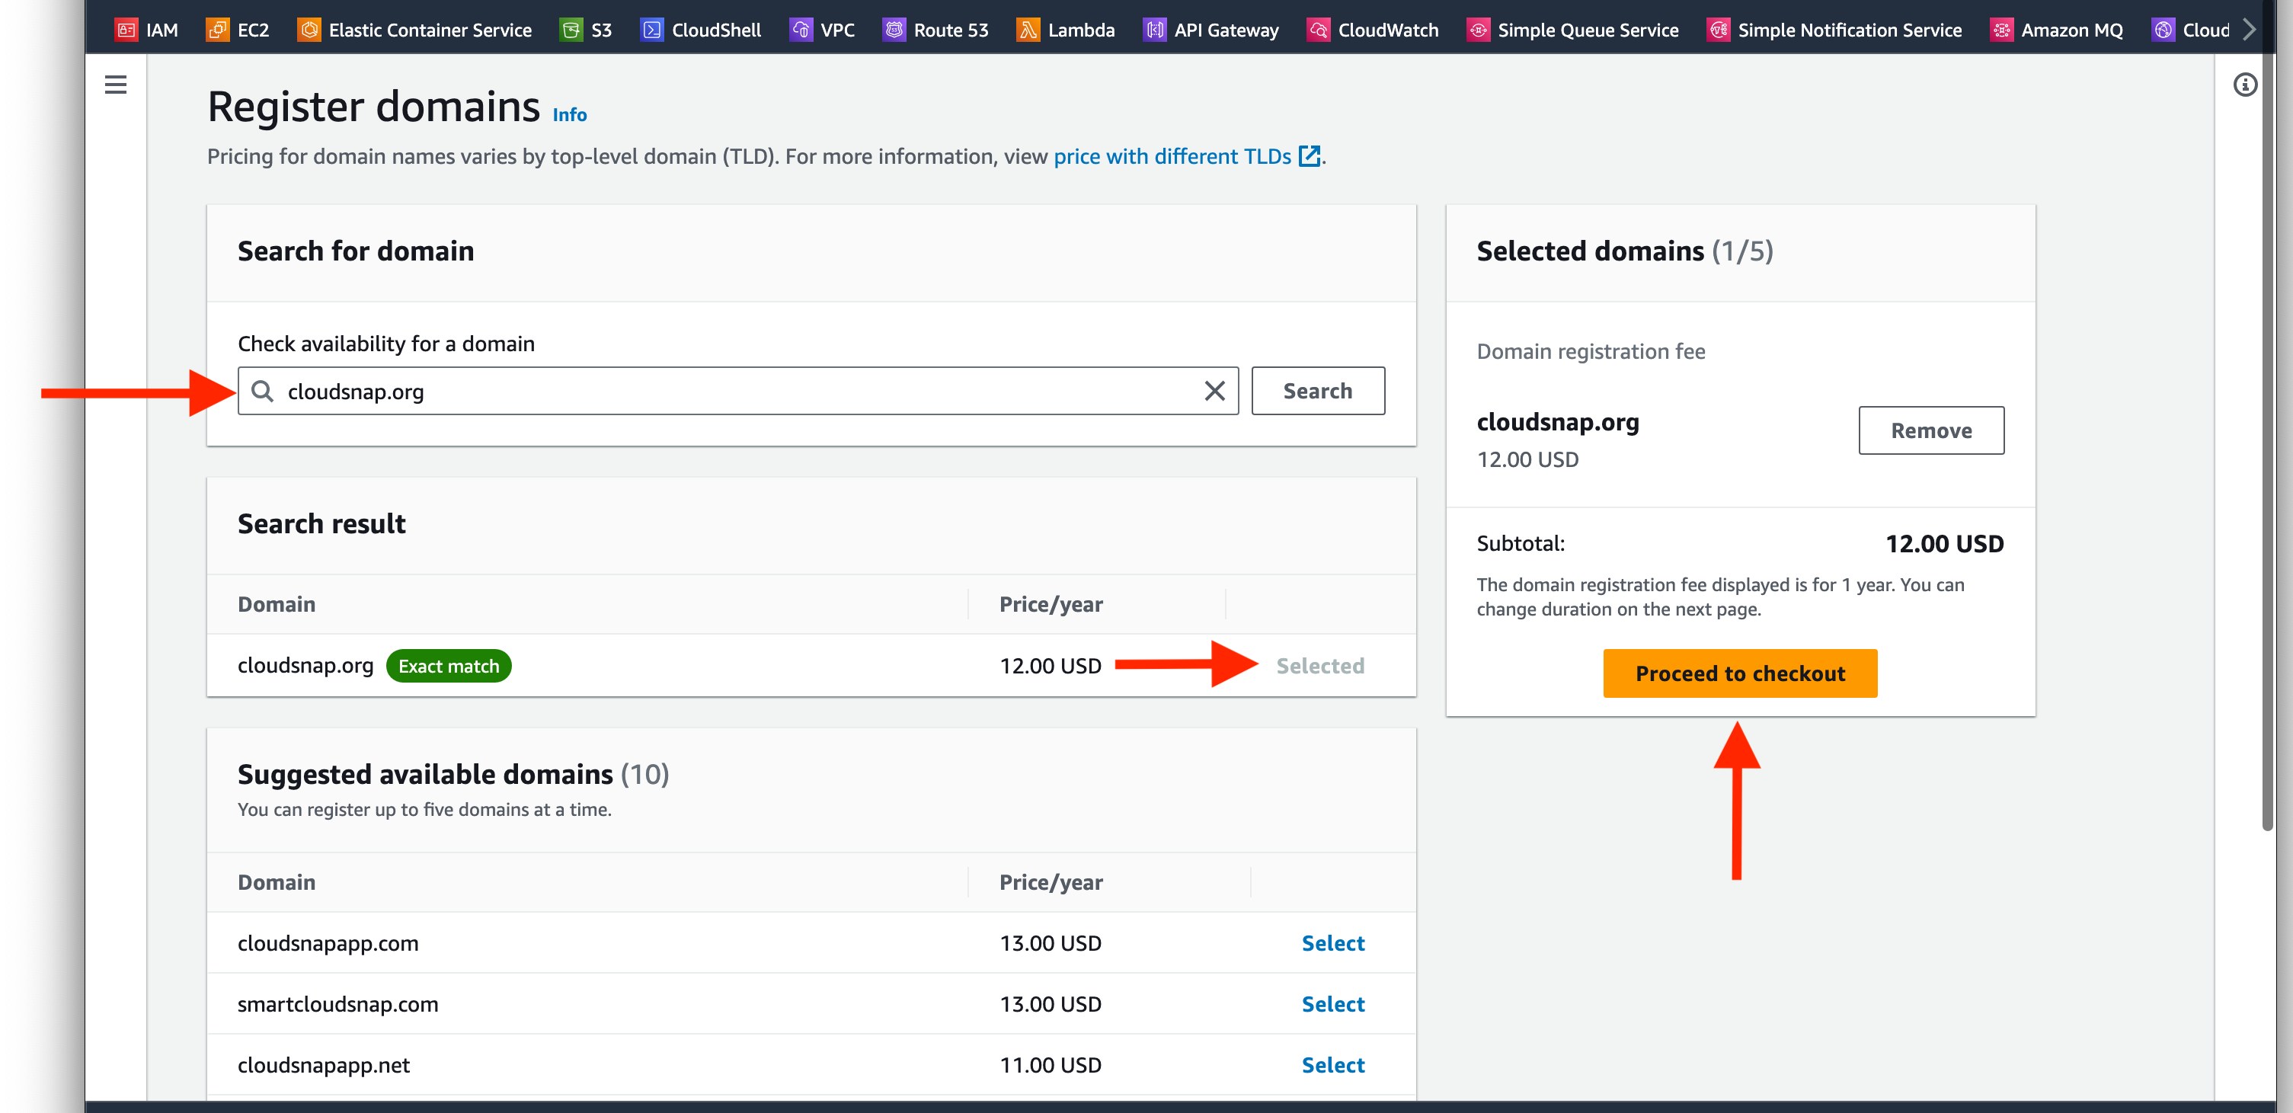Open the Lambda icon

point(1028,30)
